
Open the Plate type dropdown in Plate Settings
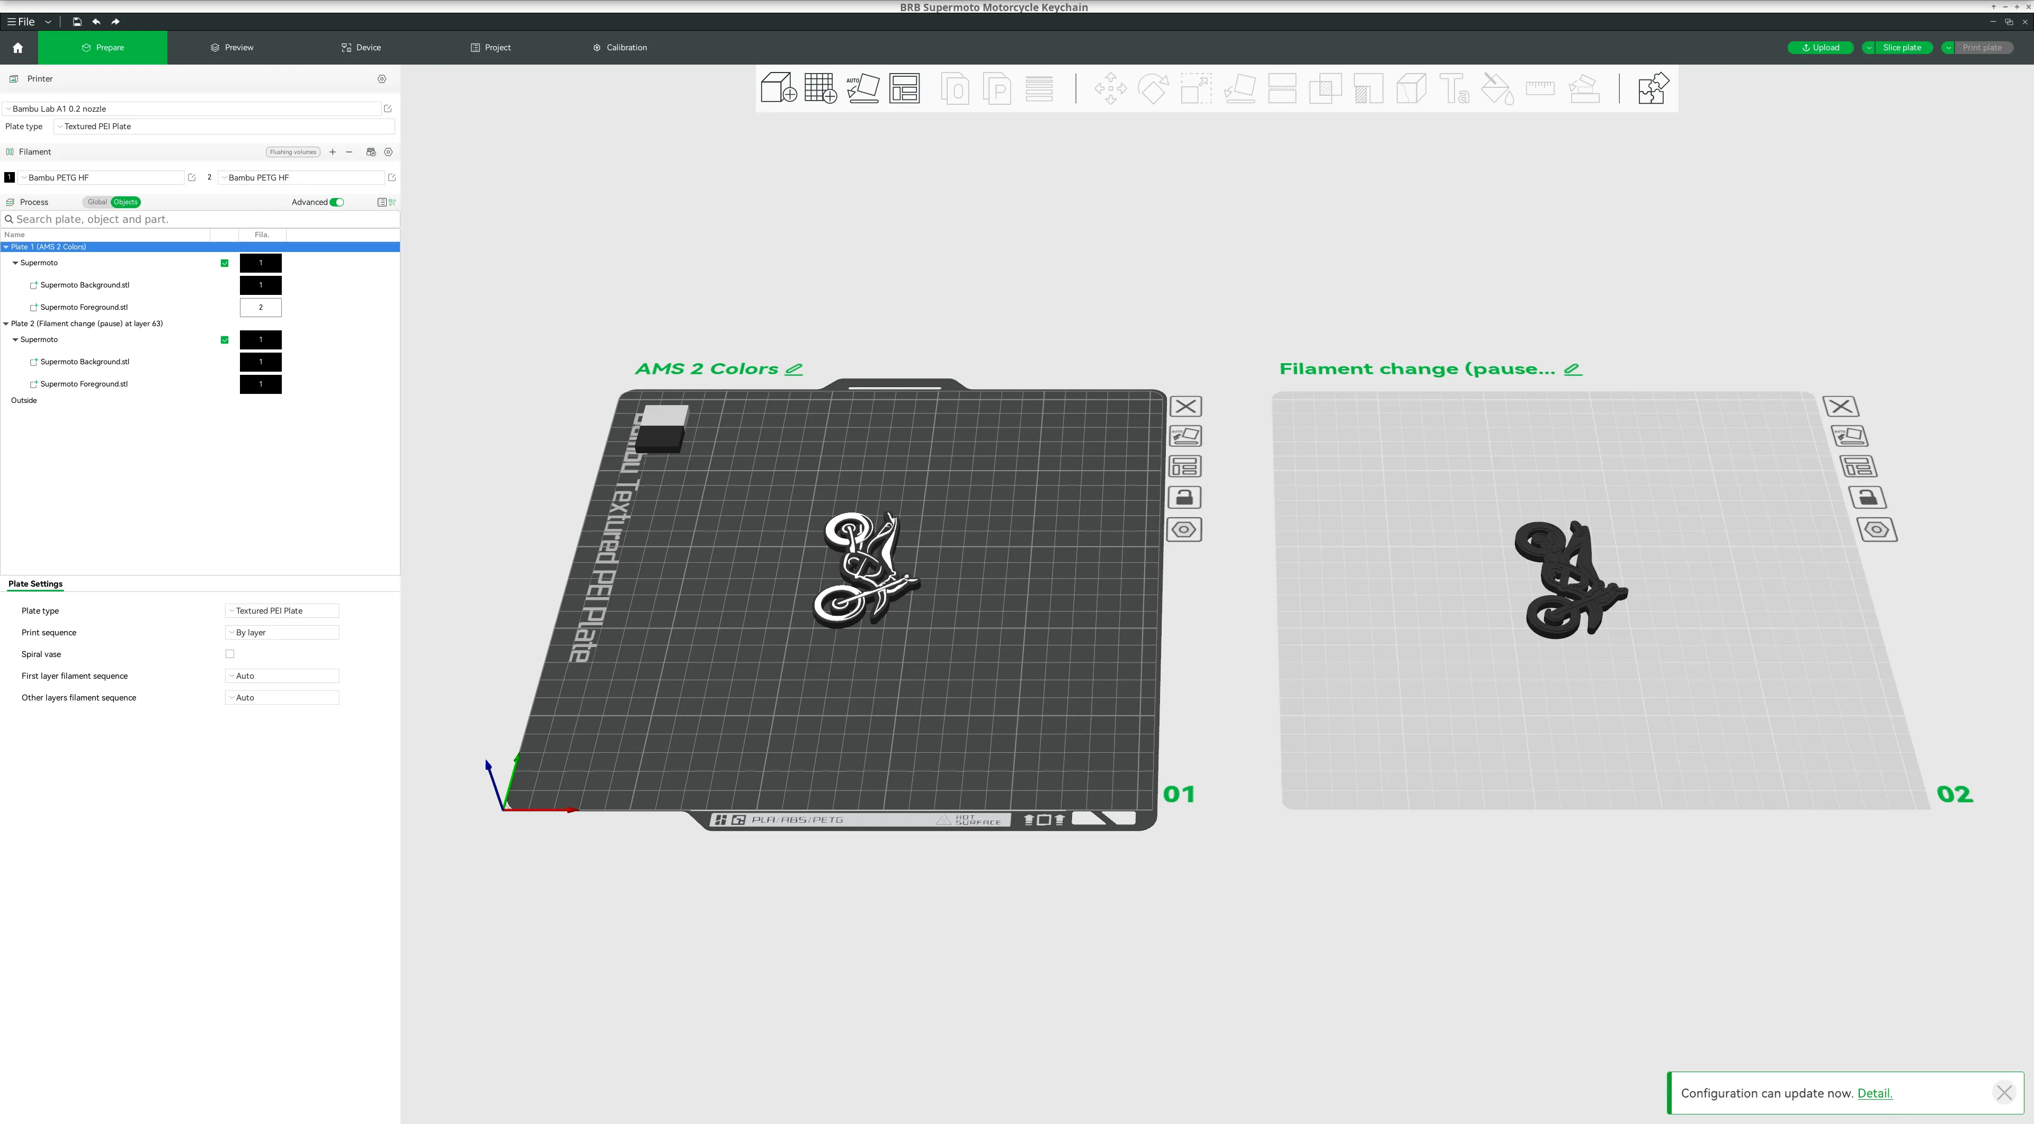281,610
